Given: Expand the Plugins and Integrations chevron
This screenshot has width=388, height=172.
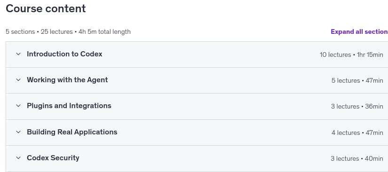Looking at the screenshot, I should [18, 106].
